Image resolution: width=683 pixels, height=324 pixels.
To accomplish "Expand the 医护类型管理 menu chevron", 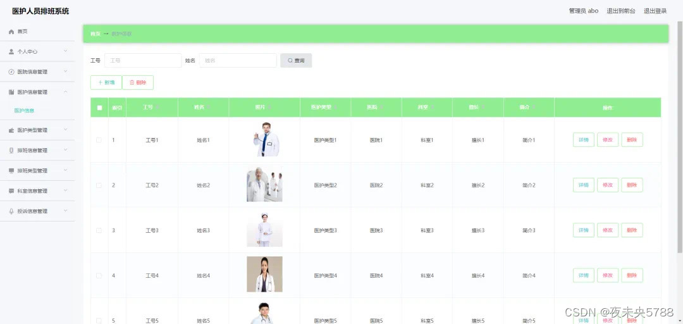I will [x=65, y=130].
